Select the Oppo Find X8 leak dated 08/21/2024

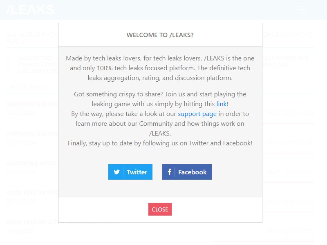[32, 193]
